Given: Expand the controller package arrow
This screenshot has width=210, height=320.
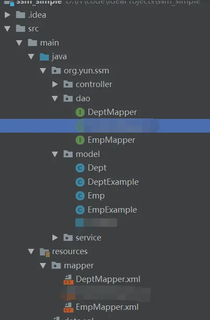Looking at the screenshot, I should point(55,84).
